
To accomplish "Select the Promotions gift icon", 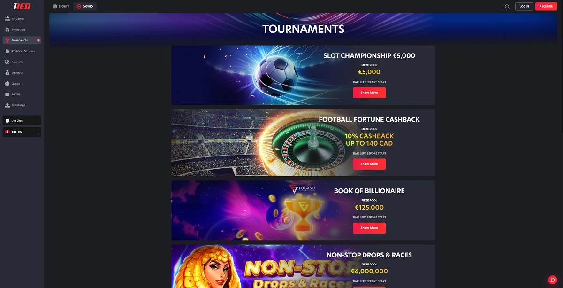I will pyautogui.click(x=7, y=30).
